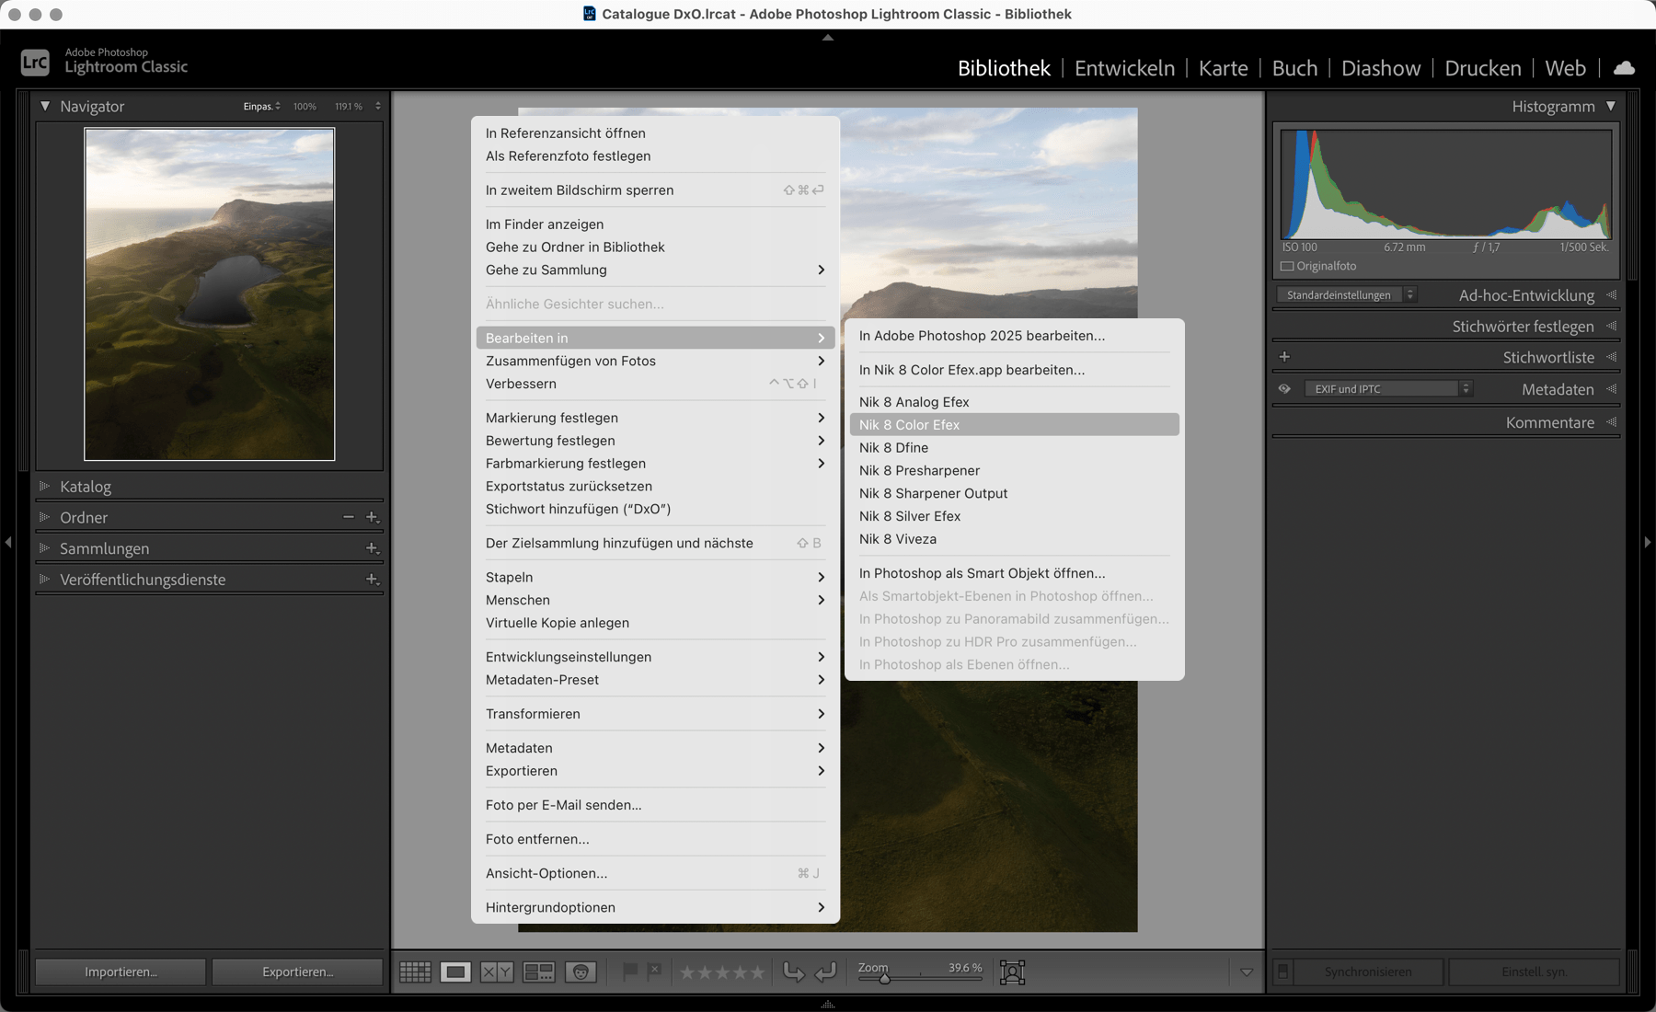Open Hintergrundoptionen submenu
The image size is (1656, 1012).
tap(655, 907)
